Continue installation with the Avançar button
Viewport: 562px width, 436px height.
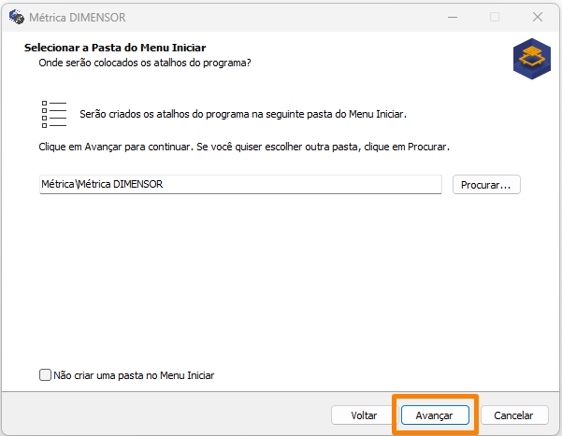435,415
